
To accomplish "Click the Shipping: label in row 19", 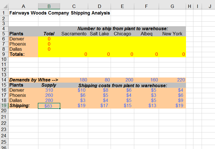I will click(x=20, y=106).
